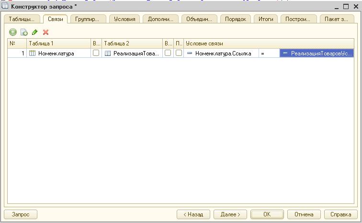Click the Таблица 1 column header
362x223 pixels.
pyautogui.click(x=58, y=43)
